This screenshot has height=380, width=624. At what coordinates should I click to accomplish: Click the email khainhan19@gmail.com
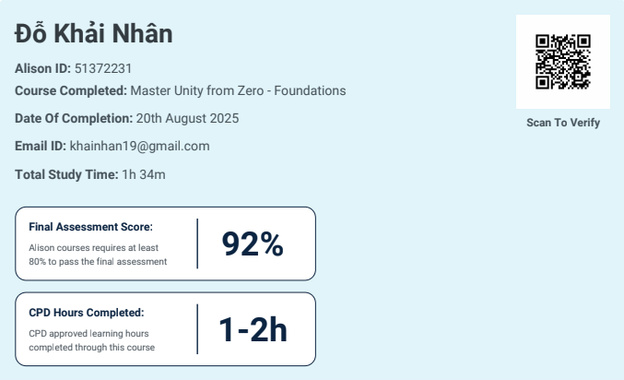pyautogui.click(x=140, y=146)
